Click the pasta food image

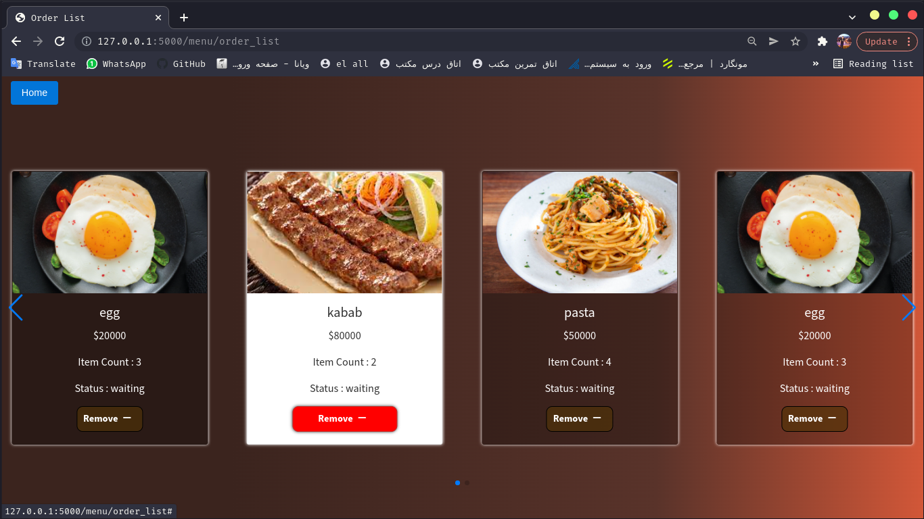tap(580, 232)
